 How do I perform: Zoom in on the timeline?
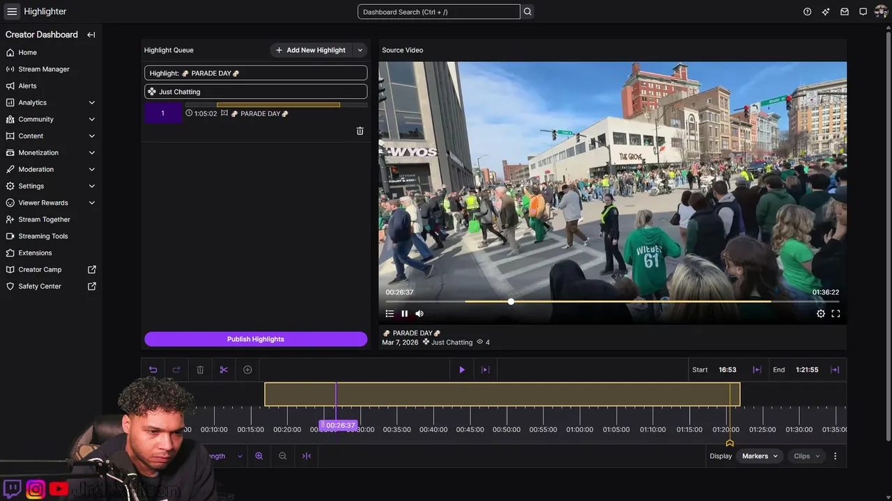259,456
